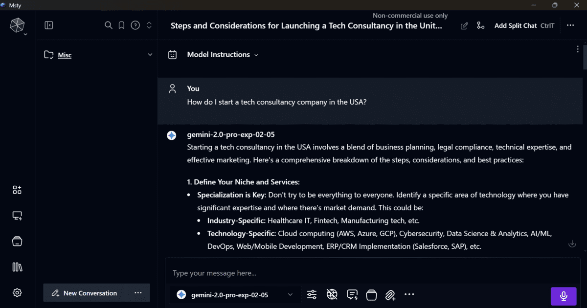Open knowledge stacks icon in left rail
The width and height of the screenshot is (587, 308).
coord(17,241)
